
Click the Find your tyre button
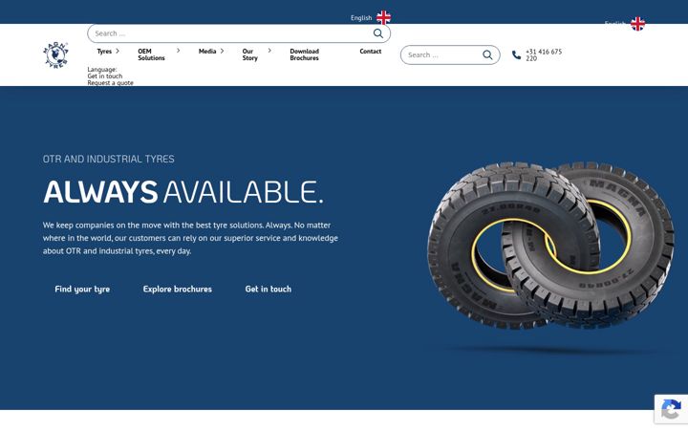click(82, 290)
